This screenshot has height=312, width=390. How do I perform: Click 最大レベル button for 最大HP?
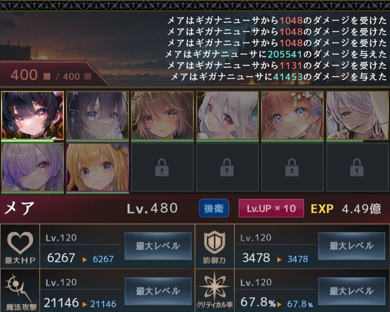pyautogui.click(x=158, y=246)
